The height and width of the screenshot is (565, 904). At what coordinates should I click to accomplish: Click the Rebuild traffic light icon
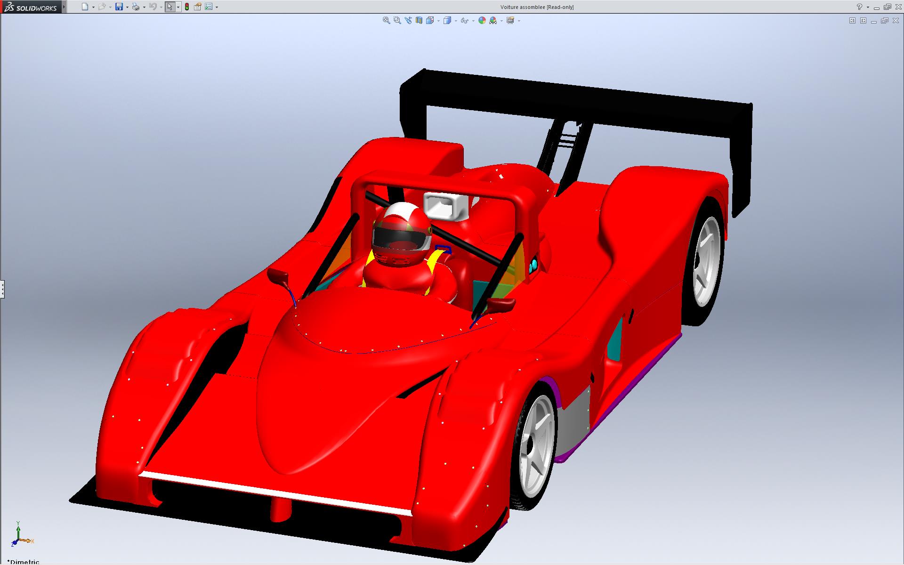pos(187,7)
